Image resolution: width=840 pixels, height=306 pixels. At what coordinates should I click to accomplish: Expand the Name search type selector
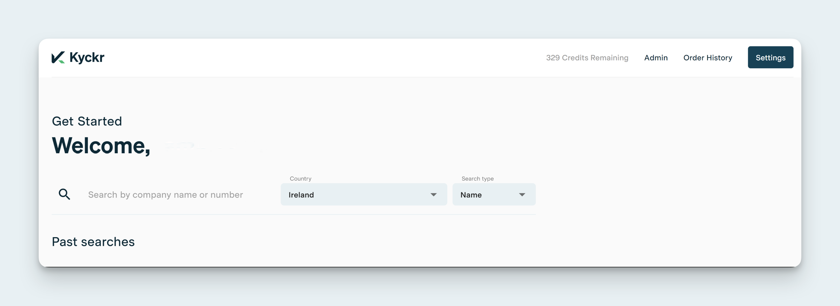click(493, 195)
